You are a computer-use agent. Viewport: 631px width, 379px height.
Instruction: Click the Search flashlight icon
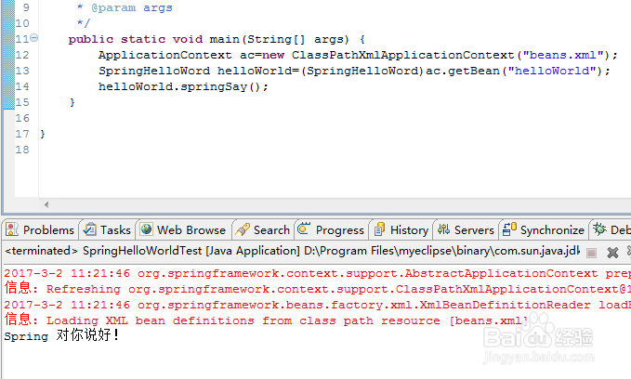click(x=243, y=229)
